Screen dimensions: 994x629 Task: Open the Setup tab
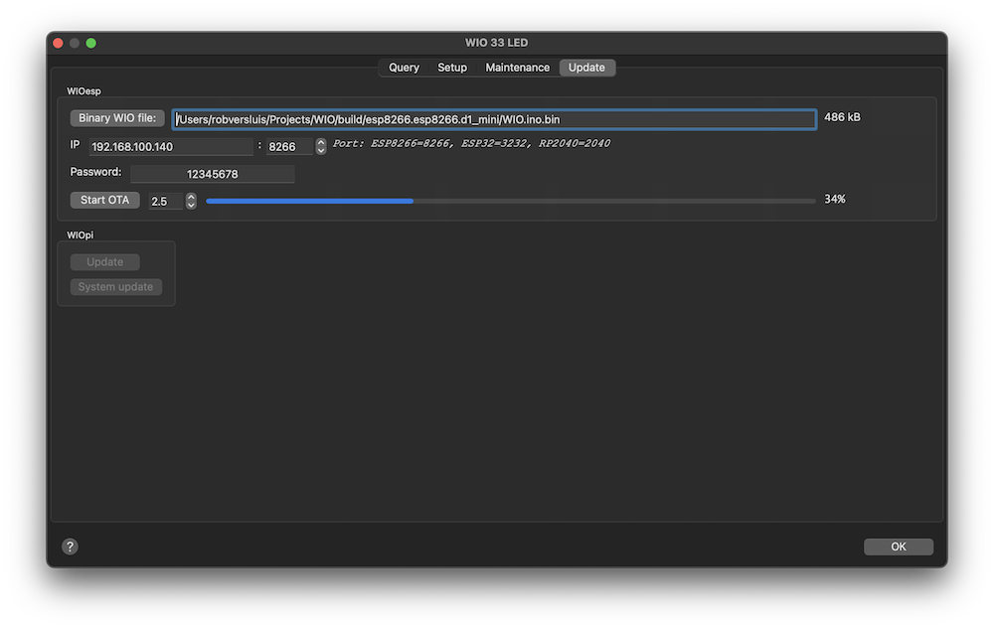pyautogui.click(x=452, y=68)
